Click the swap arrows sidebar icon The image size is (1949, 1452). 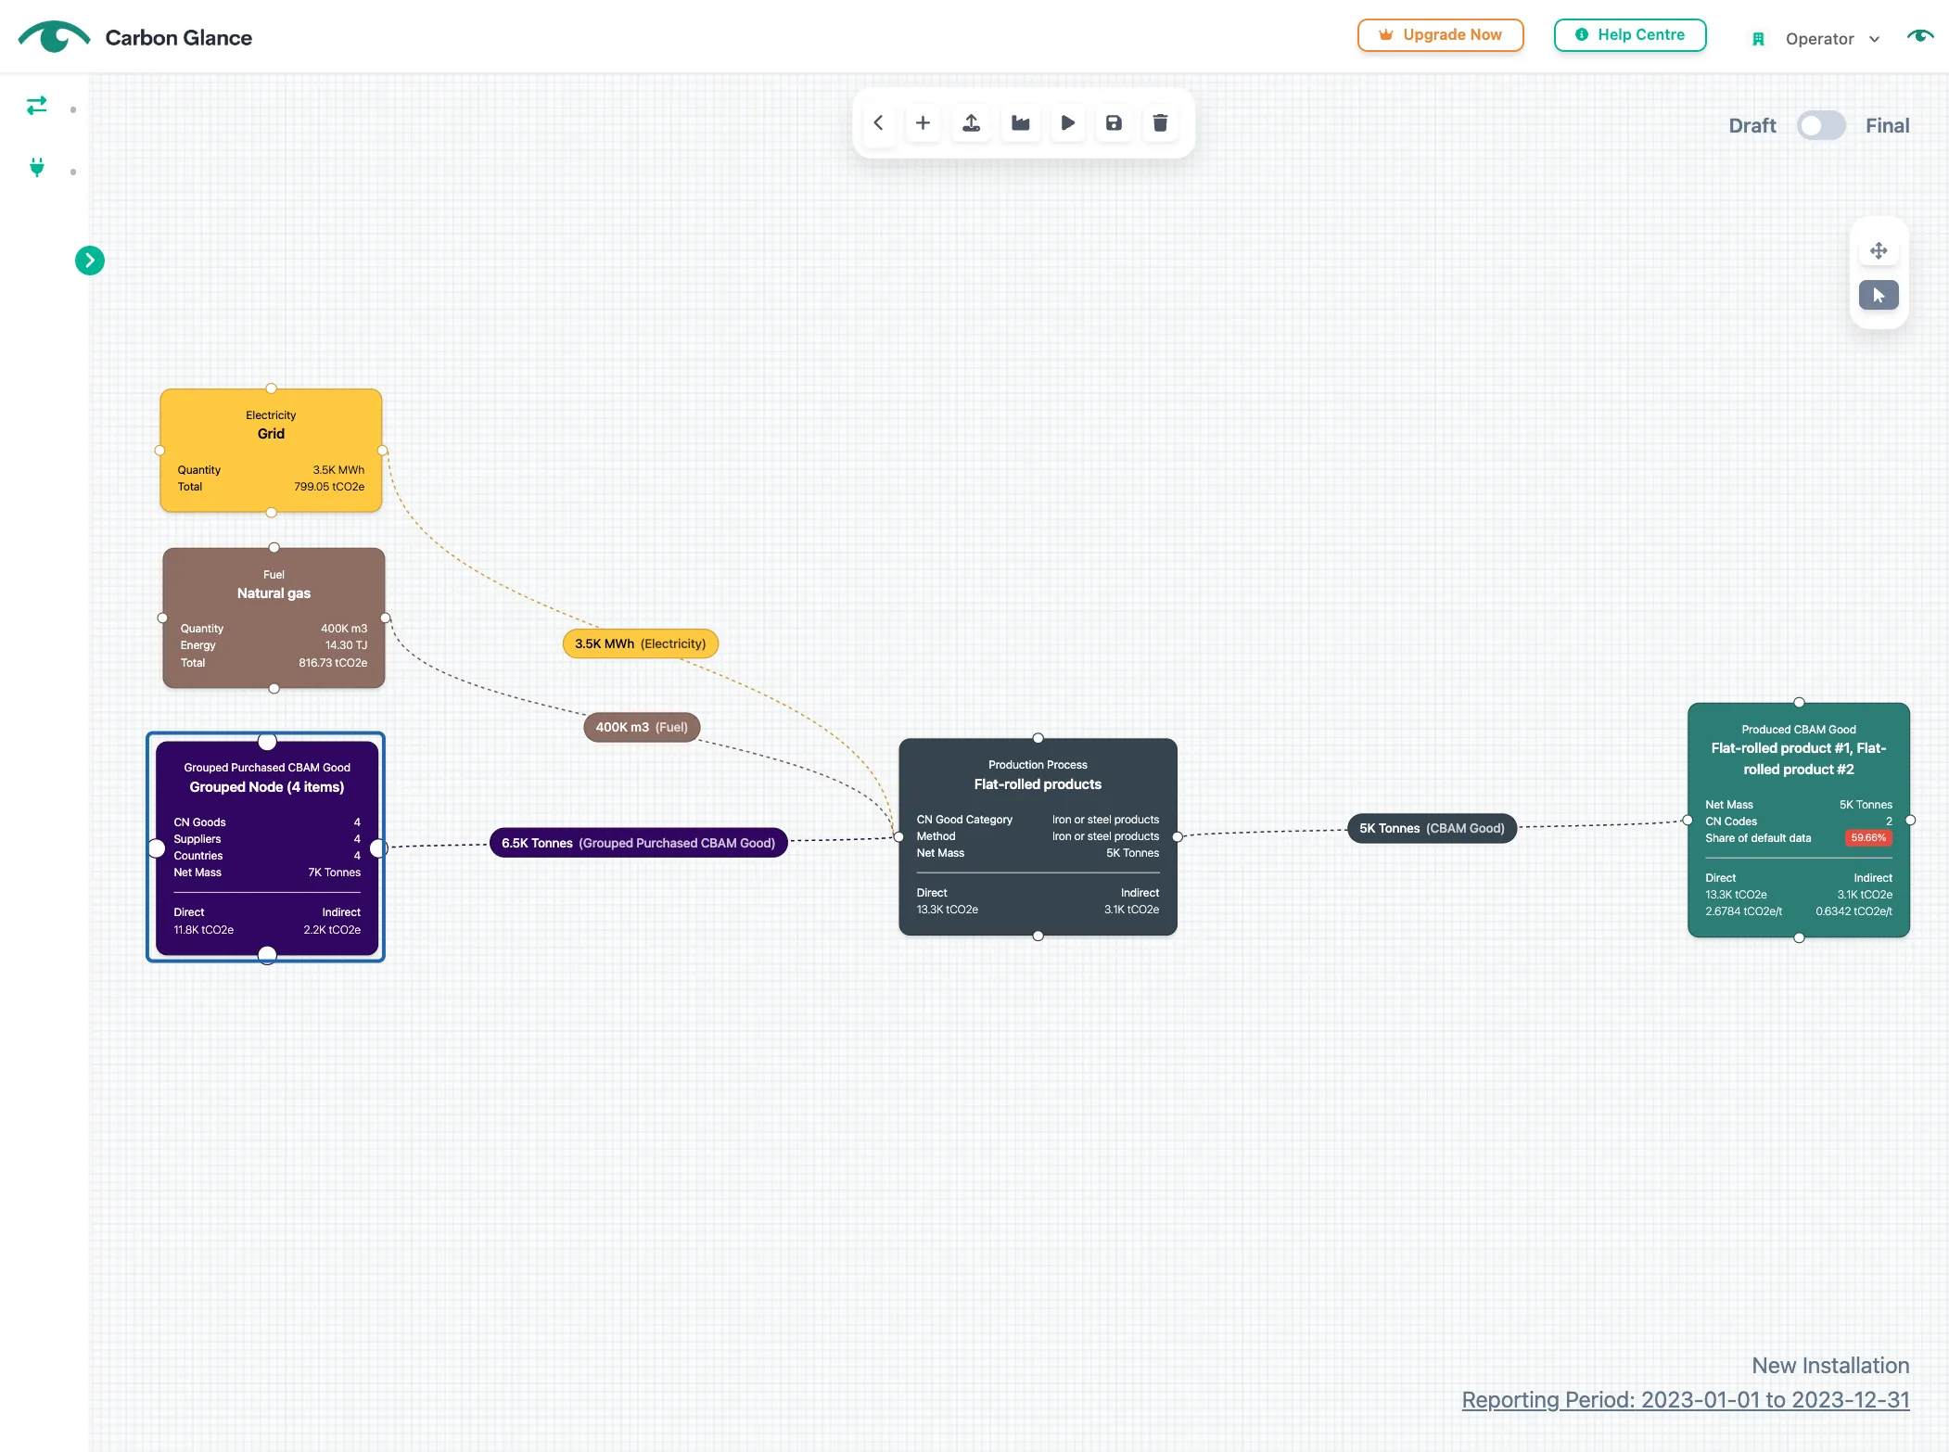(37, 106)
